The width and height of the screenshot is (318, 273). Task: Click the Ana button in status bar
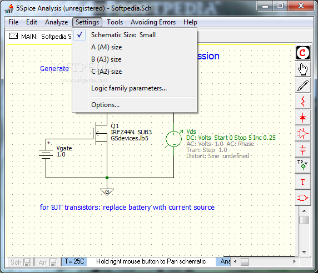pos(223,261)
